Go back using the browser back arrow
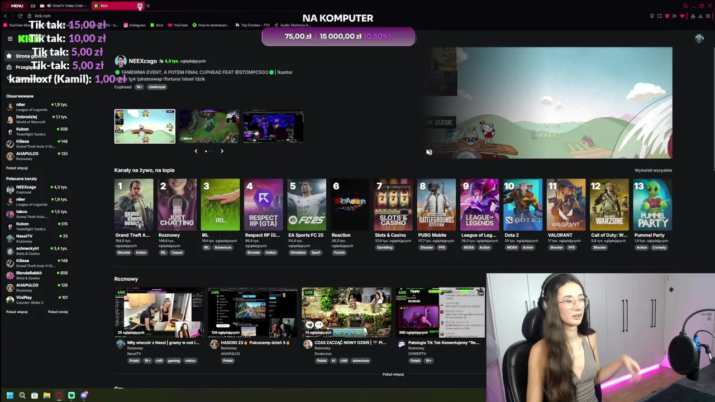The image size is (715, 402). coord(5,16)
